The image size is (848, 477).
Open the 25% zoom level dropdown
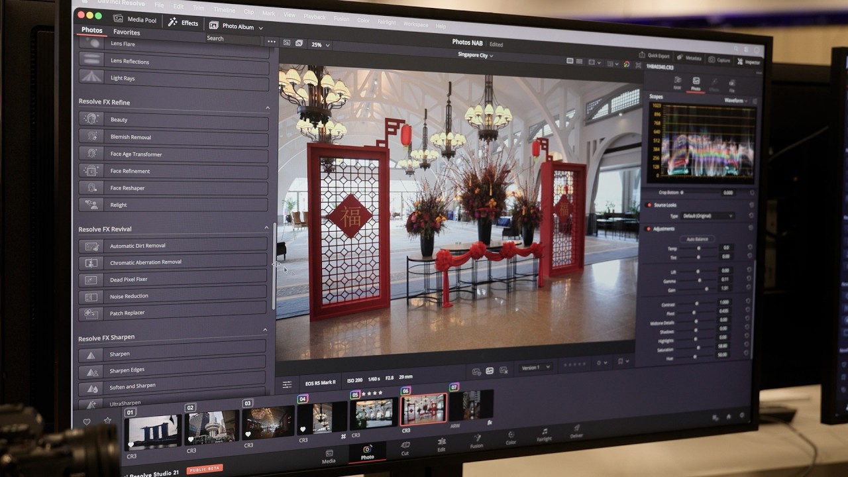pos(321,45)
